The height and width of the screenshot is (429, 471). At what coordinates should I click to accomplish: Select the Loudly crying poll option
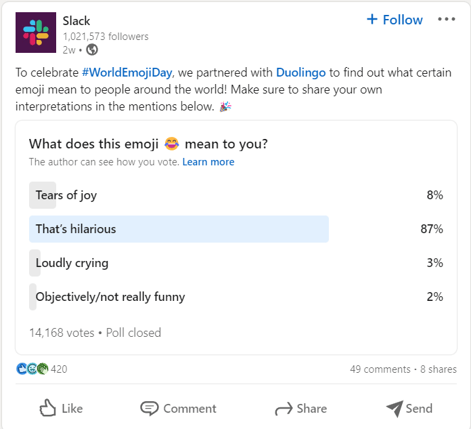(236, 263)
